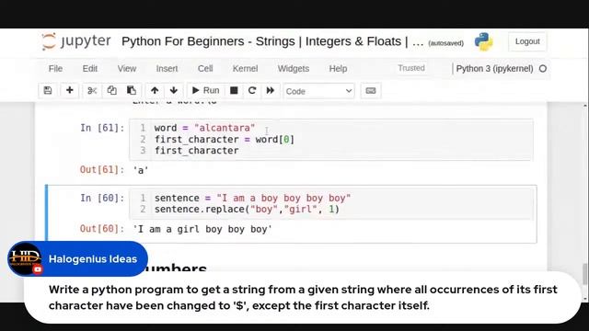Copy selected cells icon
This screenshot has height=331, width=589.
point(111,90)
